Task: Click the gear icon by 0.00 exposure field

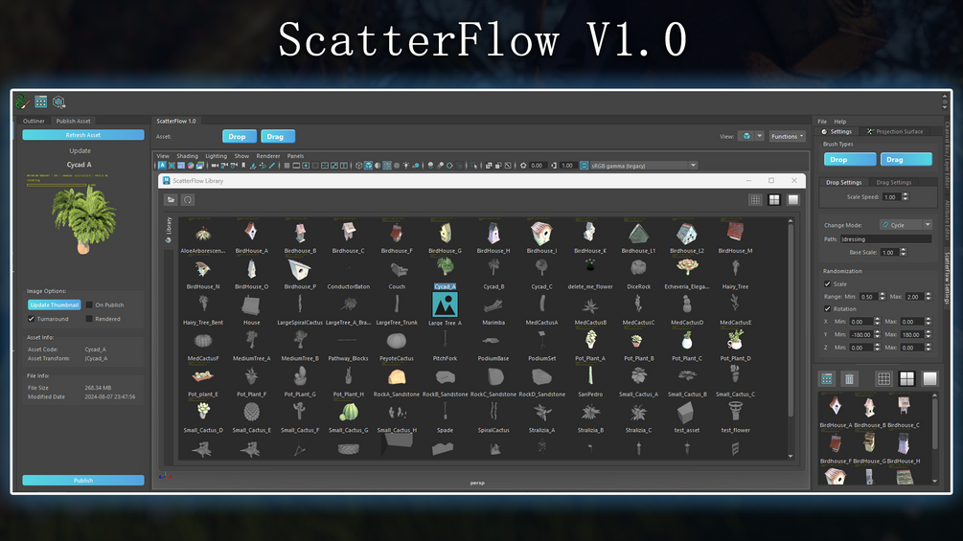Action: [523, 165]
